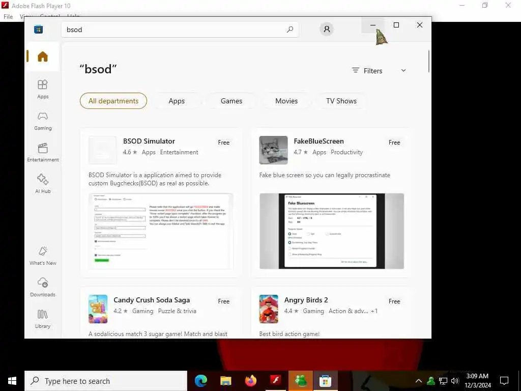Viewport: 521px width, 391px height.
Task: Open the notification center icon
Action: (504, 381)
